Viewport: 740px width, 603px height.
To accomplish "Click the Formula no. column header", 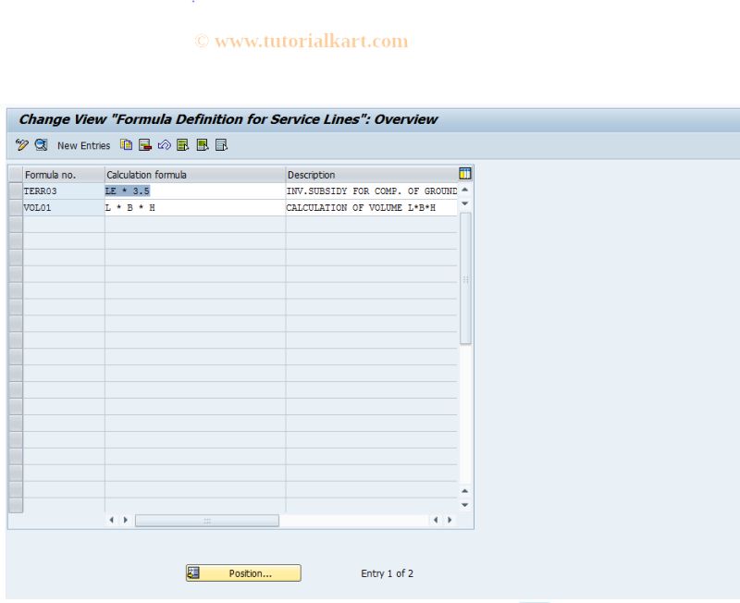I will (x=60, y=174).
